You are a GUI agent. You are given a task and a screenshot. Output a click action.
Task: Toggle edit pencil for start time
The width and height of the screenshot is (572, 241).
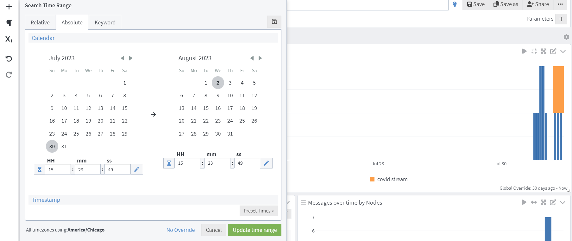pos(136,169)
